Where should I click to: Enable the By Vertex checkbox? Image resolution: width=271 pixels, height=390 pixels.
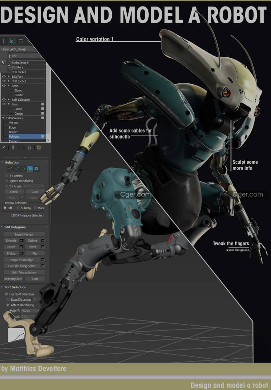click(7, 175)
